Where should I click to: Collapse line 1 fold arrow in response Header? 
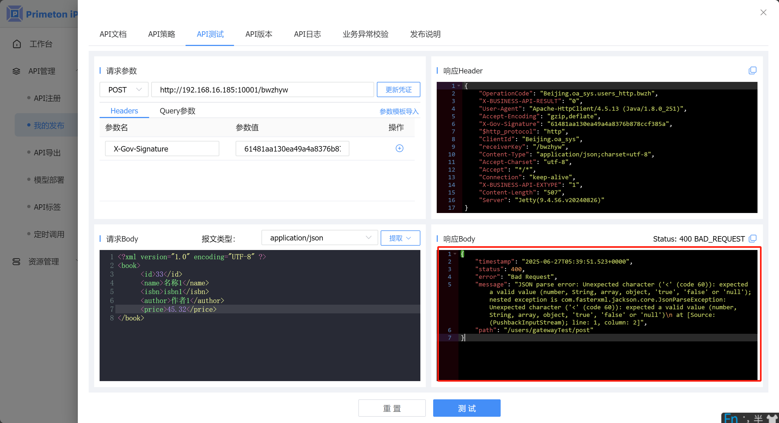[x=459, y=86]
